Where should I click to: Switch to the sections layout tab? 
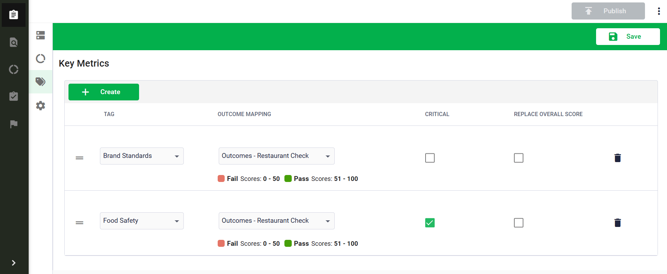point(41,35)
